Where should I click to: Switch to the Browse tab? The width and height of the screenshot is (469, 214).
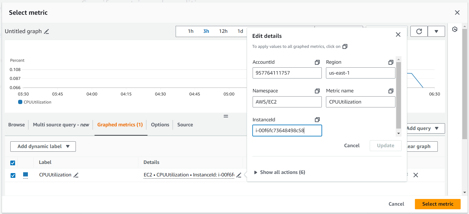pos(16,125)
